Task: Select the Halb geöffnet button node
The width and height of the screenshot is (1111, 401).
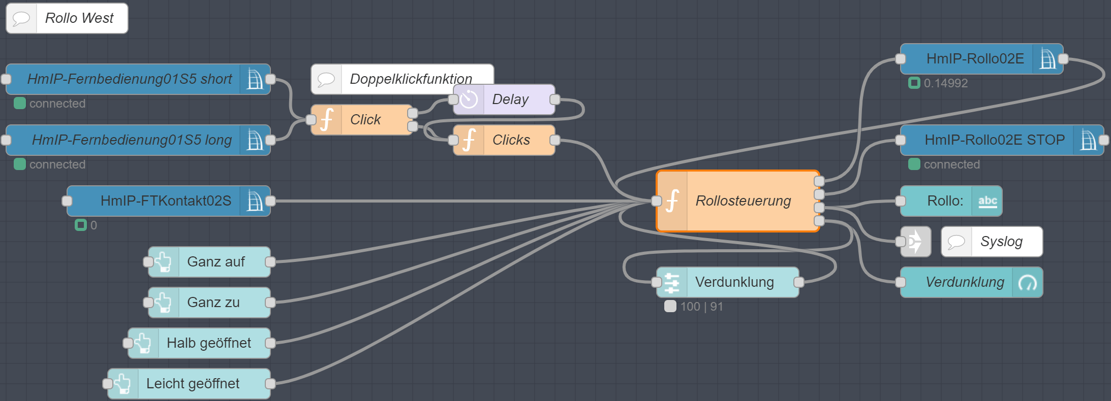Action: (x=208, y=343)
